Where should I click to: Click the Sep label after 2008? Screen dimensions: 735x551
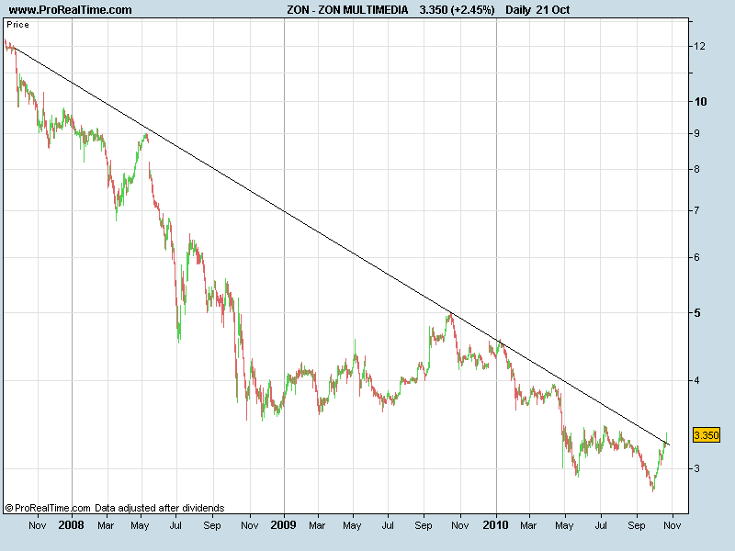212,525
